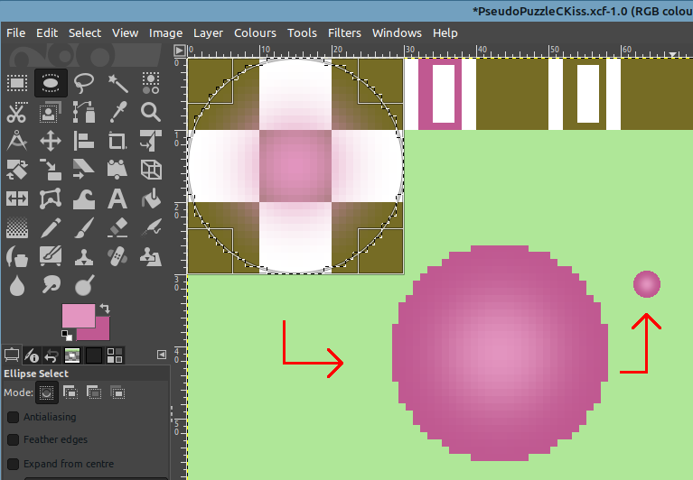Open the Filters menu

(x=344, y=32)
